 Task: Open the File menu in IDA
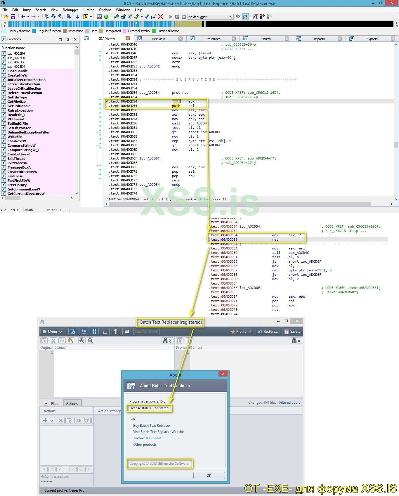coord(5,10)
